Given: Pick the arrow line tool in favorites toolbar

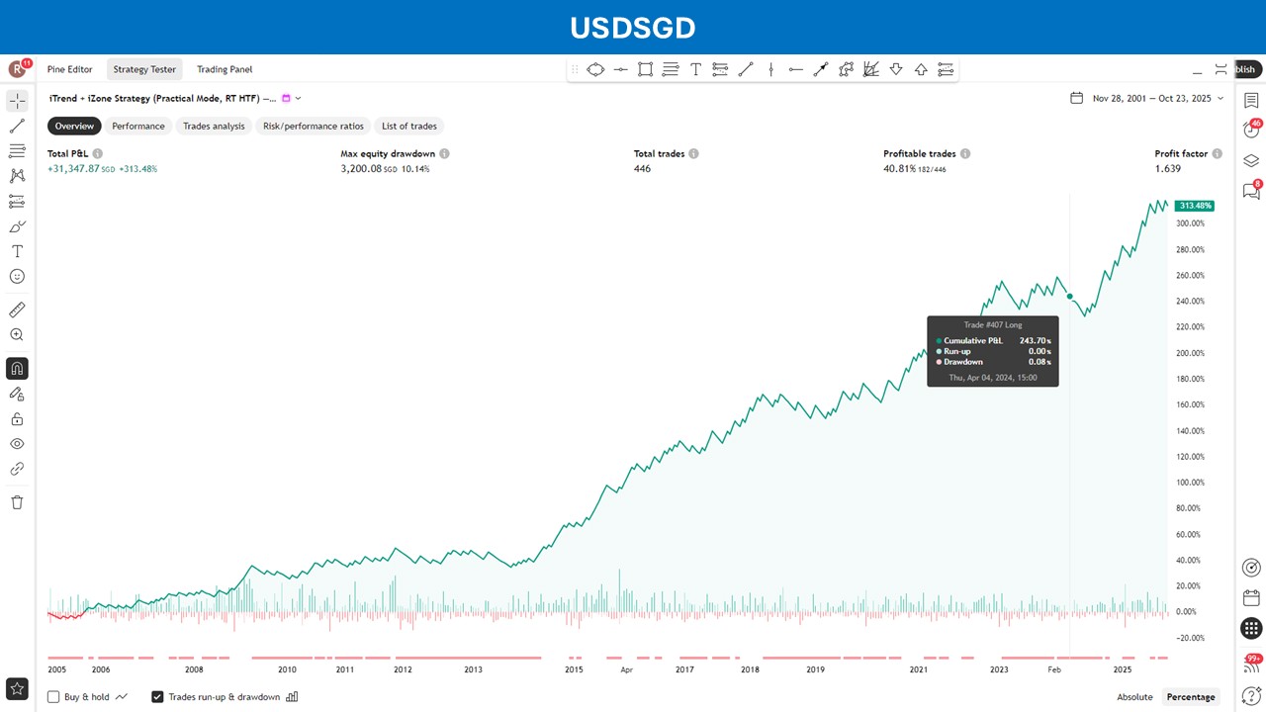Looking at the screenshot, I should point(821,69).
